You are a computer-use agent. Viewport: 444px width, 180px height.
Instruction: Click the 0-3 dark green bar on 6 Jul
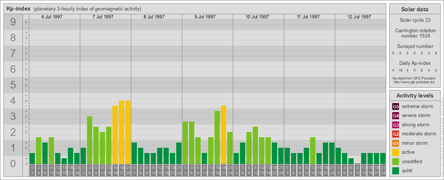[32, 159]
